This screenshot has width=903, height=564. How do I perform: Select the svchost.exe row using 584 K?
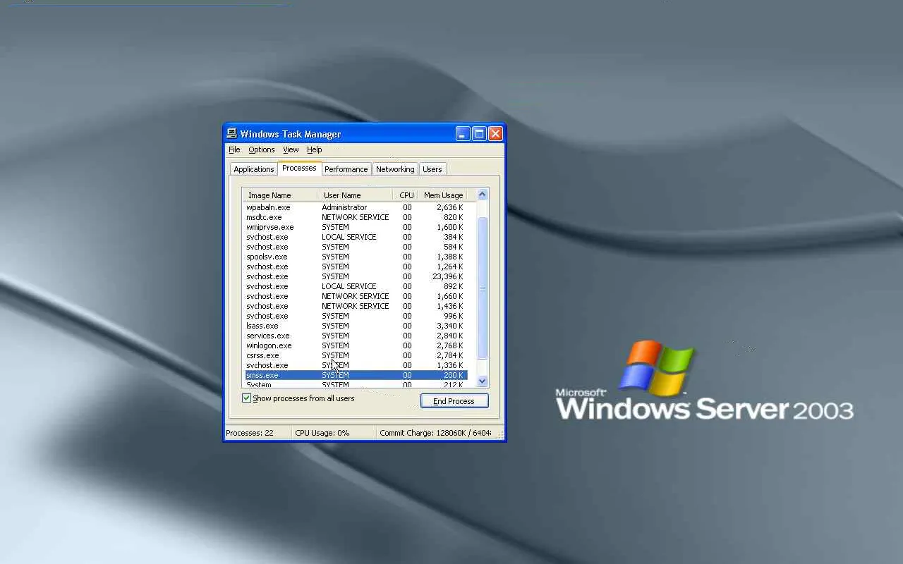(355, 247)
